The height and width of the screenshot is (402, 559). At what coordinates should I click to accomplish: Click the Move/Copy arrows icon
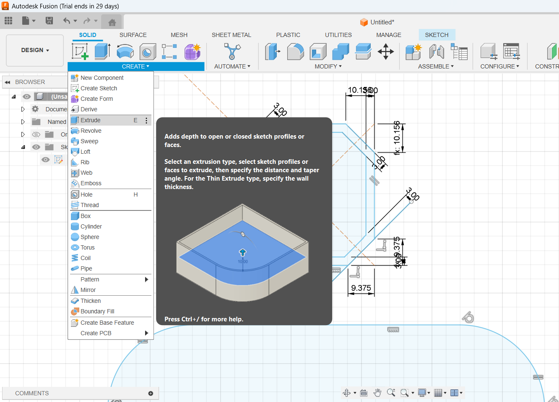click(x=386, y=52)
